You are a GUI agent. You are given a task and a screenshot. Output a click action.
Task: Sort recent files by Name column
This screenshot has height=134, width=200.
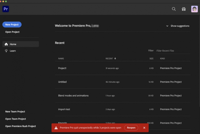[x=61, y=58]
